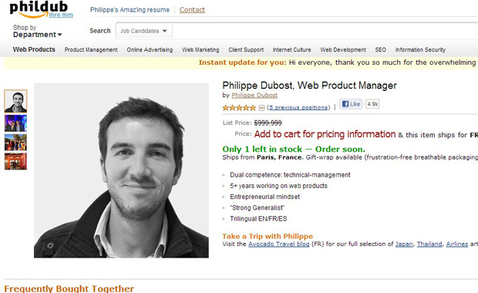Click the five-star rating icons
The image size is (478, 293).
239,108
